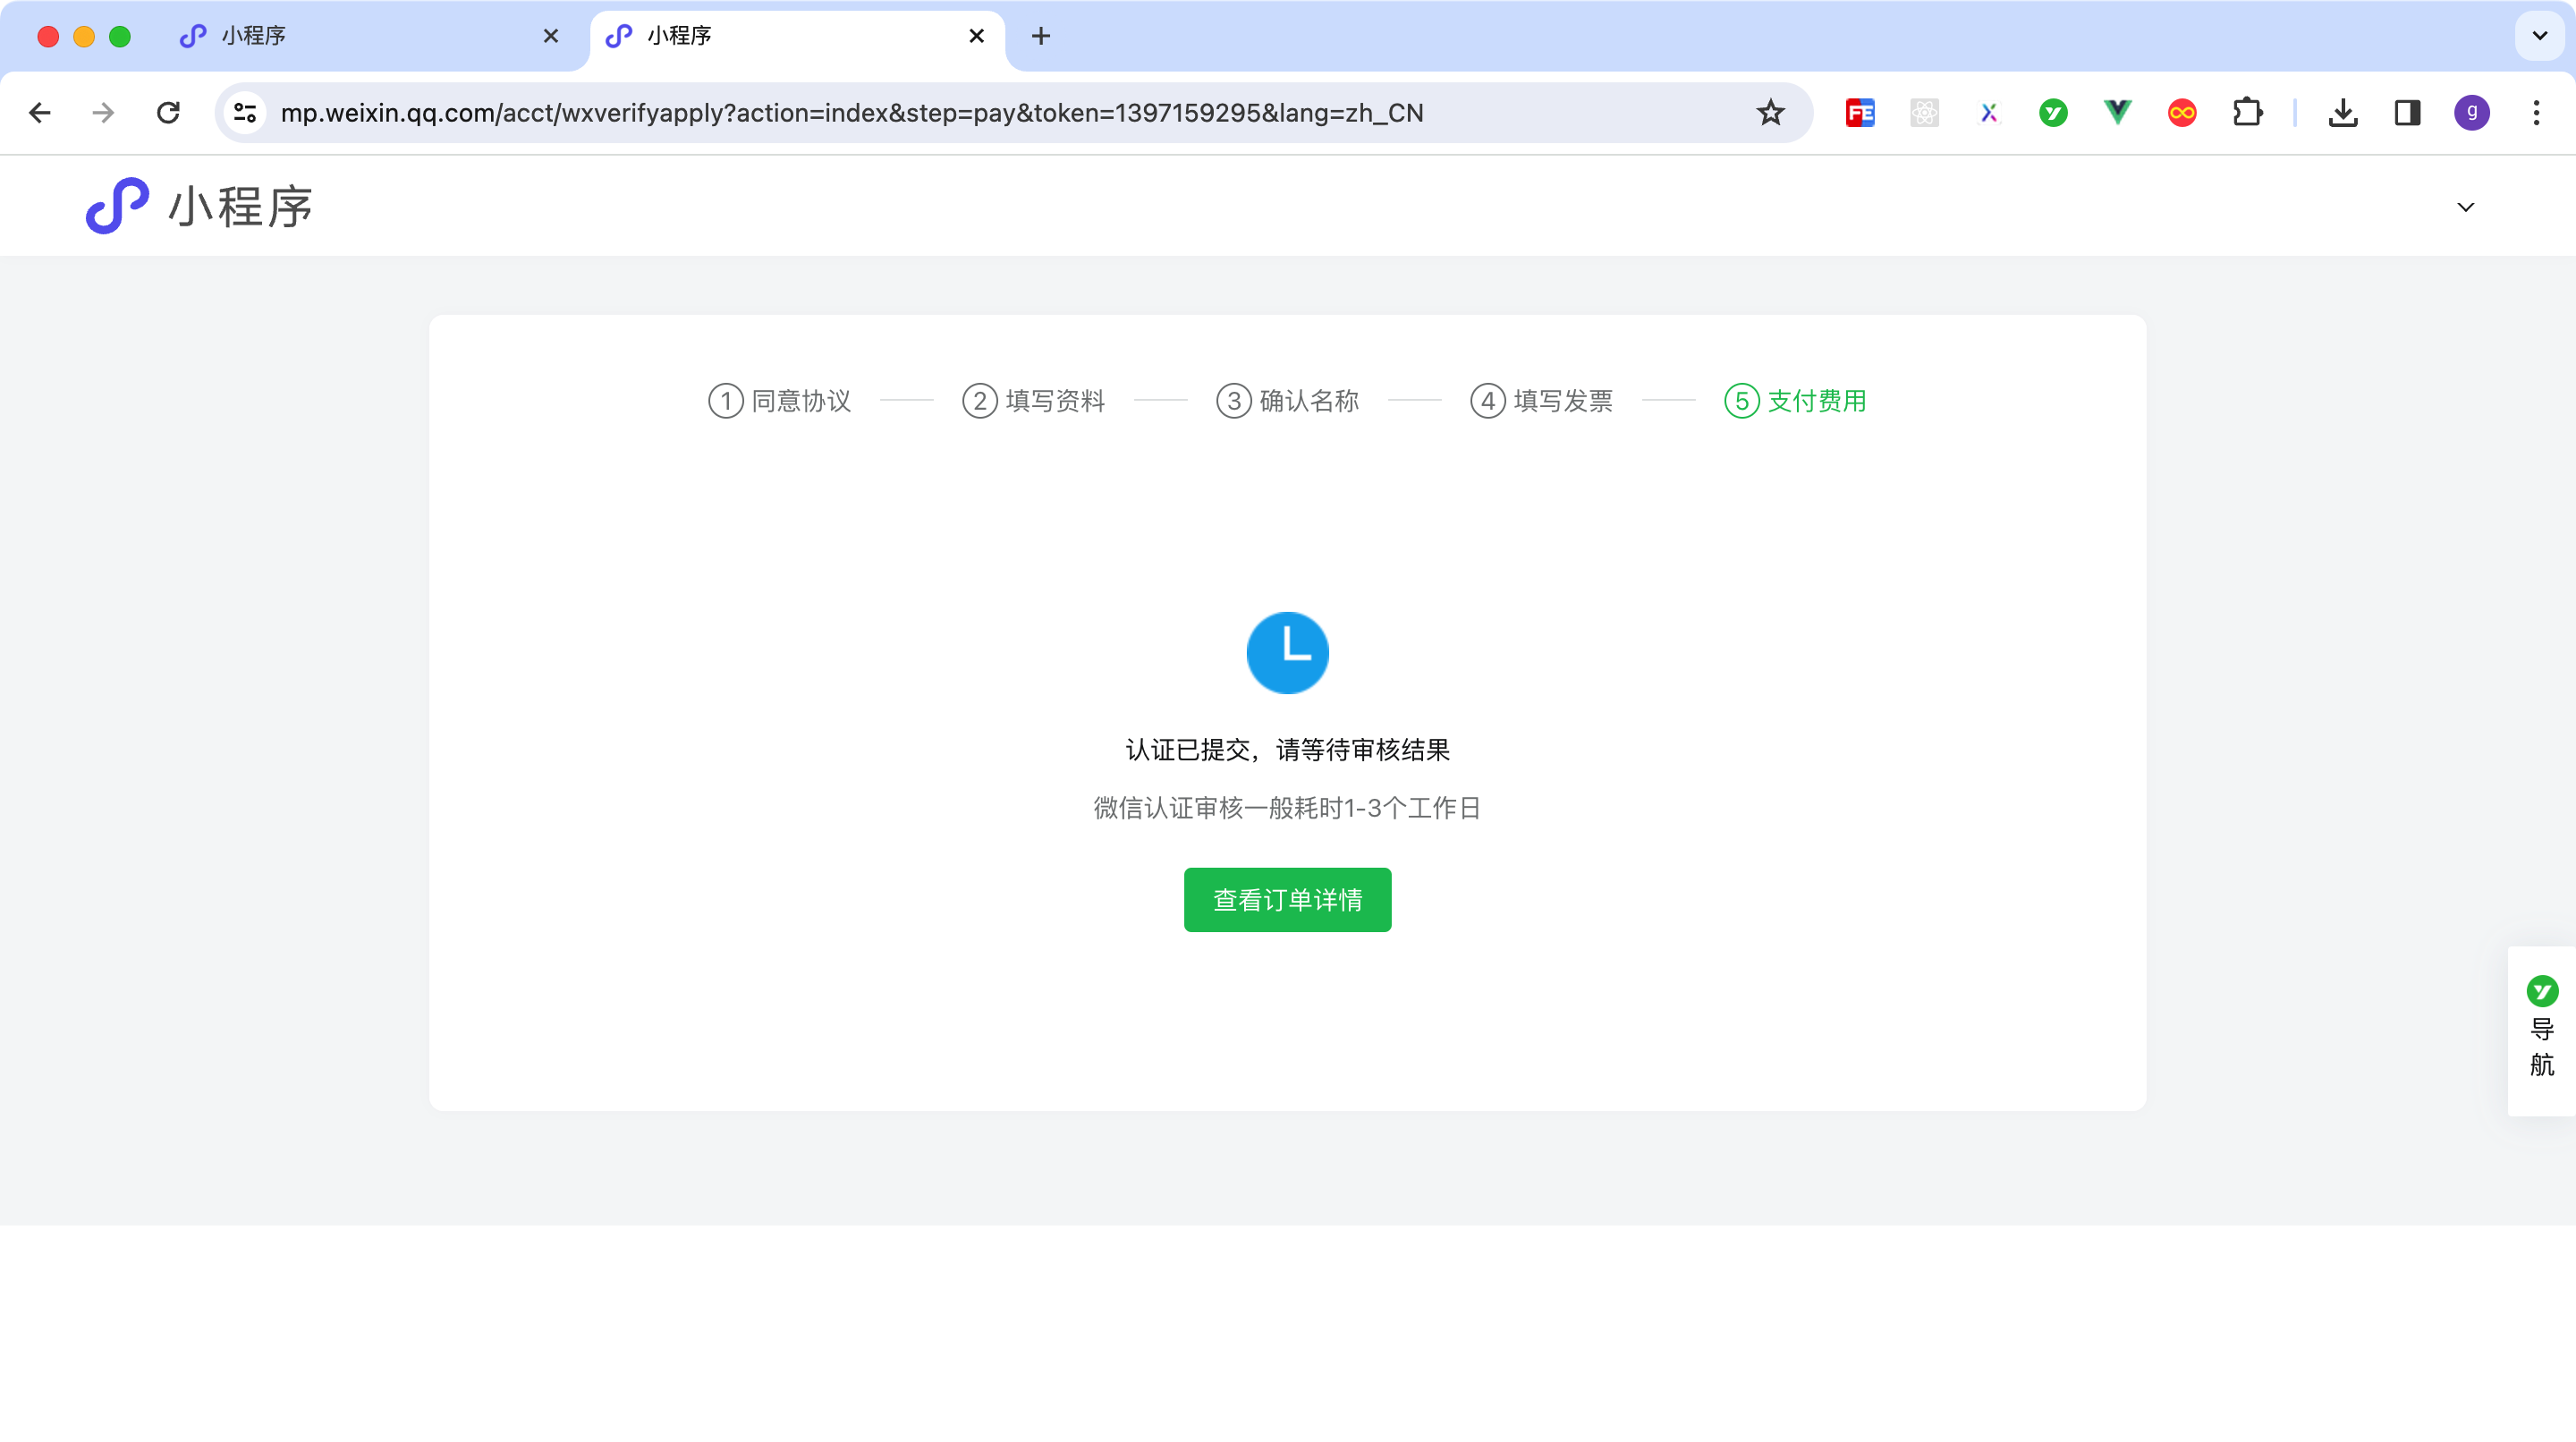Viewport: 2576px width, 1442px height.
Task: Click the green Y extension icon in toolbar
Action: (x=2053, y=113)
